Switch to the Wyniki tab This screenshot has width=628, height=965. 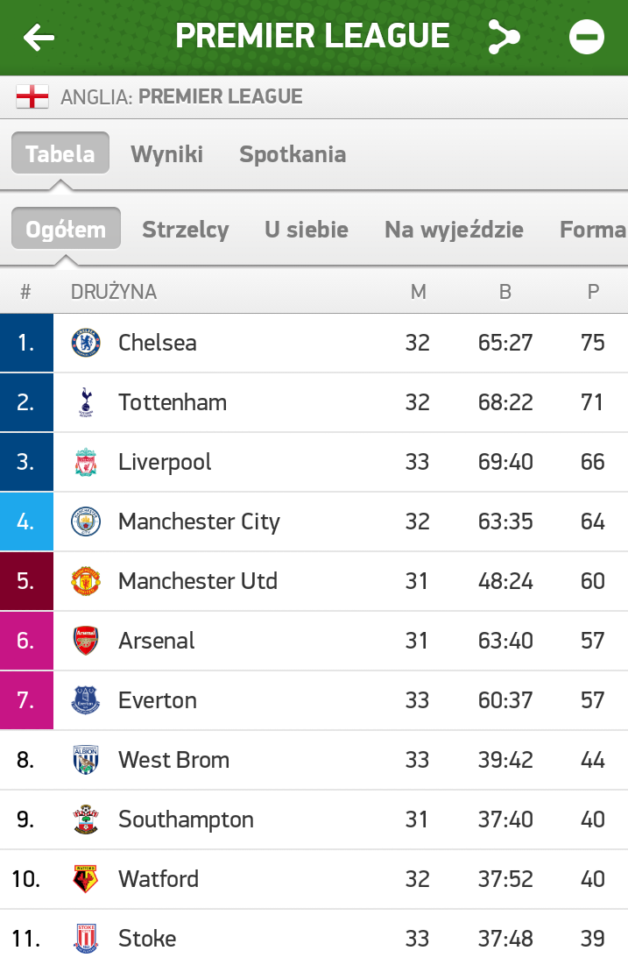[x=166, y=154]
